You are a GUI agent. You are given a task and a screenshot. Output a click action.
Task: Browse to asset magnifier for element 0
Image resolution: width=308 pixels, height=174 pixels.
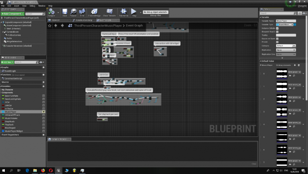(x=294, y=76)
